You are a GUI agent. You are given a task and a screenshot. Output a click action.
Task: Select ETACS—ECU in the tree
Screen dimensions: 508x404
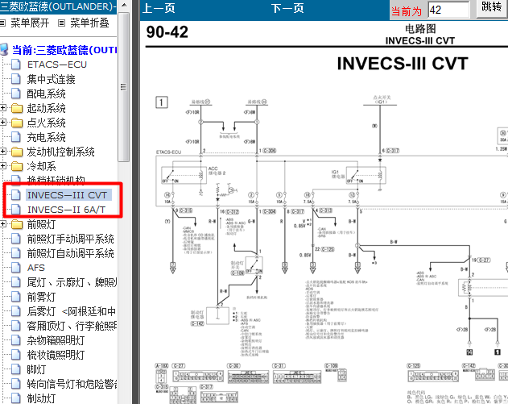pos(57,65)
